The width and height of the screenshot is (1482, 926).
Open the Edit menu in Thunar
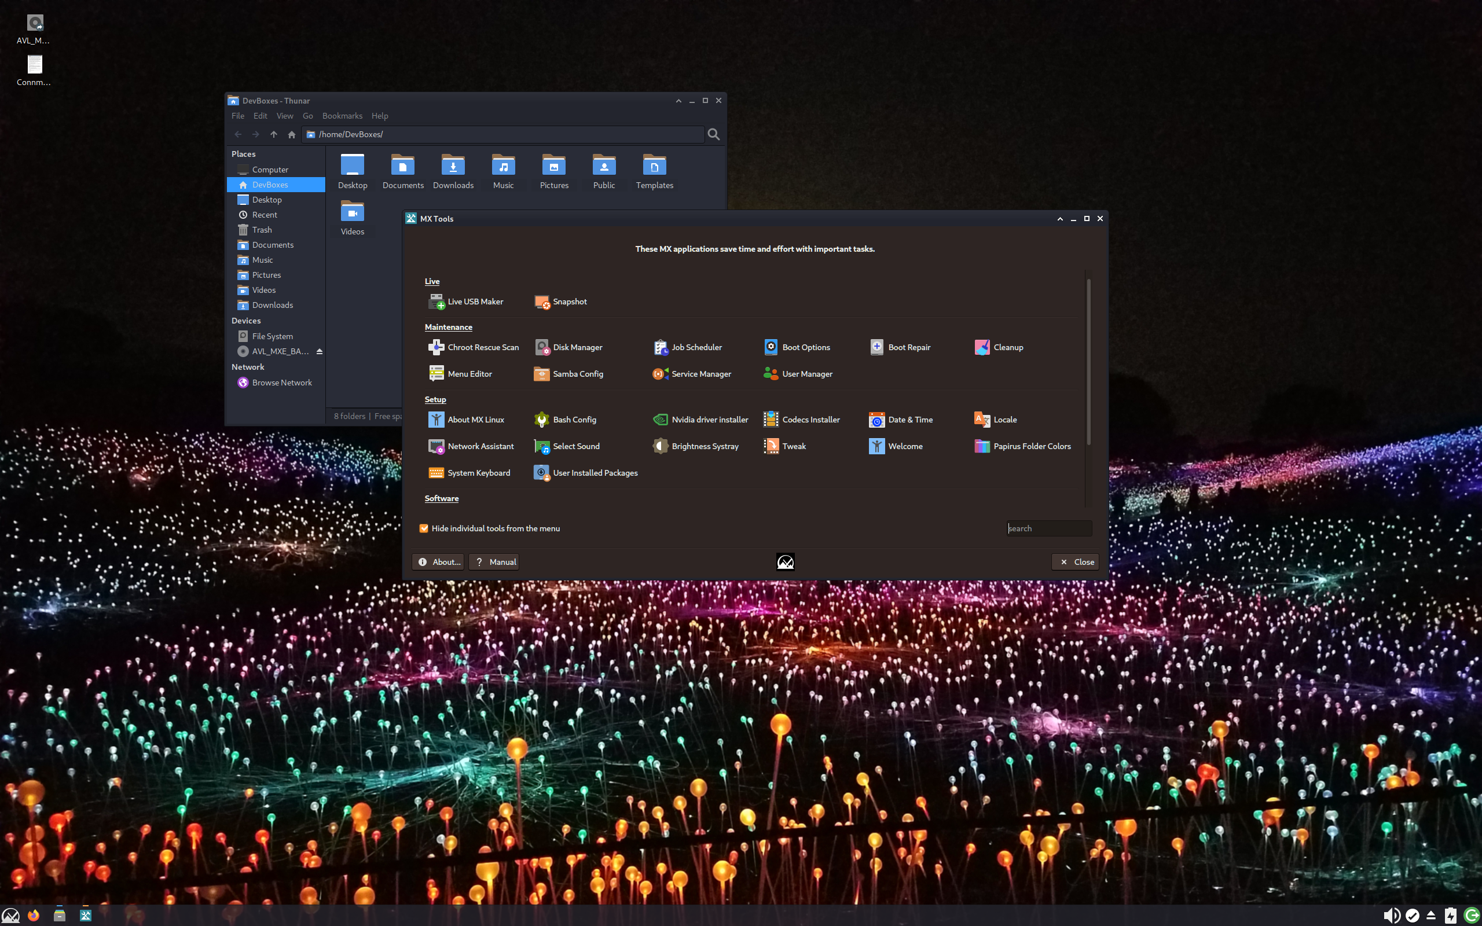click(x=261, y=116)
